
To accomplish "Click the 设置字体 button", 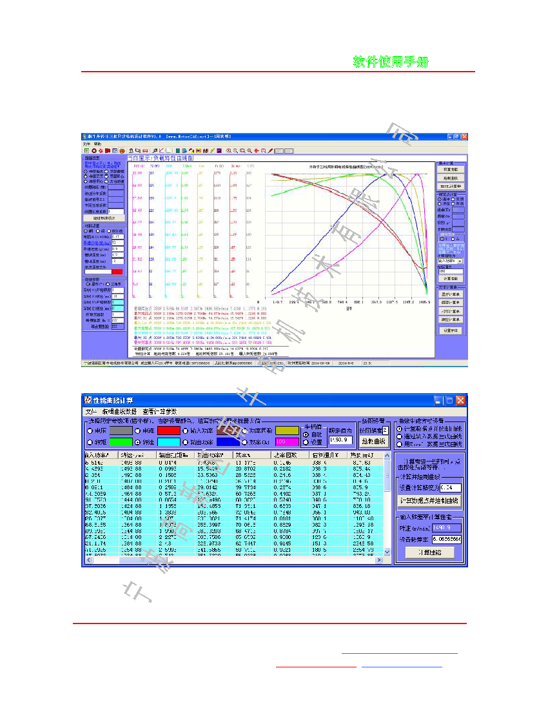I will pyautogui.click(x=451, y=330).
